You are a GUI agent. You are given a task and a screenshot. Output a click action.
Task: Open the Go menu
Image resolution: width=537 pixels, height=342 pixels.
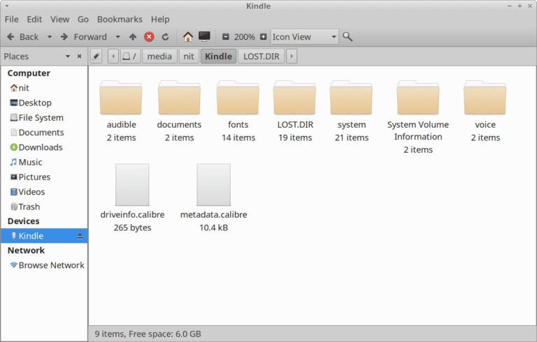[x=83, y=19]
